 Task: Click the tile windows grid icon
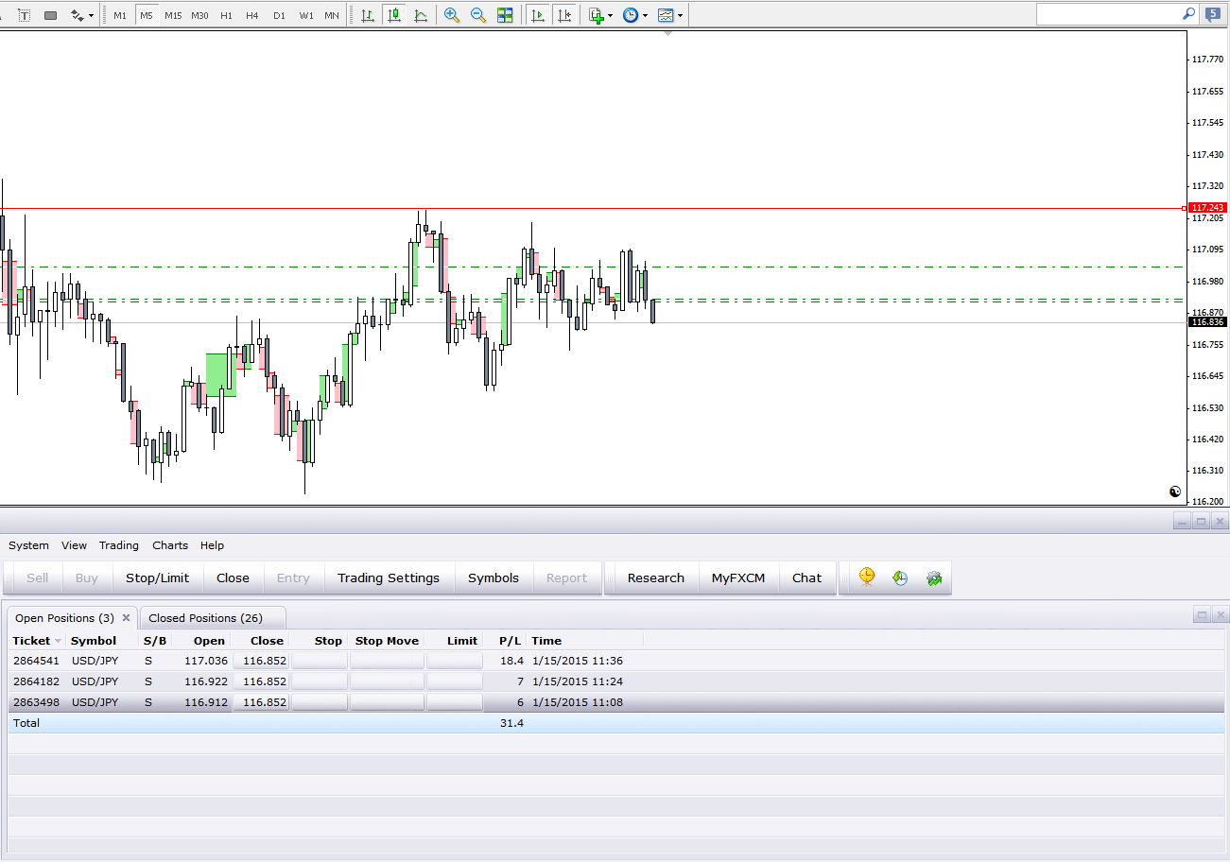(505, 15)
